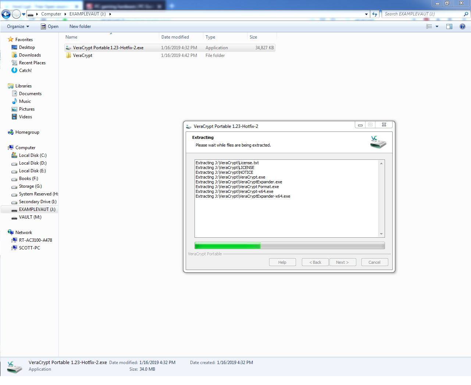
Task: Click the Explorer forward arrow button
Action: pos(16,14)
